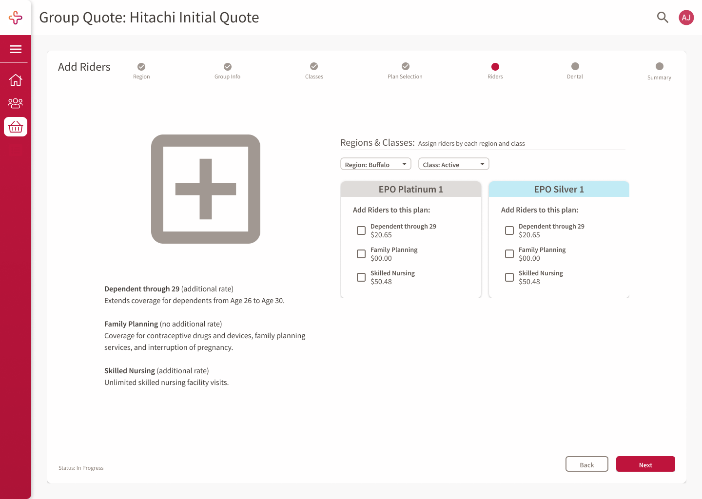
Task: Check Dependent through 29 for EPO Silver 1
Action: (509, 230)
